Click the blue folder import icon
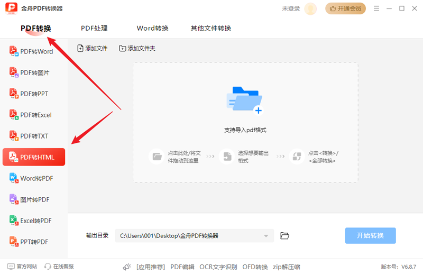The width and height of the screenshot is (423, 275). coord(245,100)
